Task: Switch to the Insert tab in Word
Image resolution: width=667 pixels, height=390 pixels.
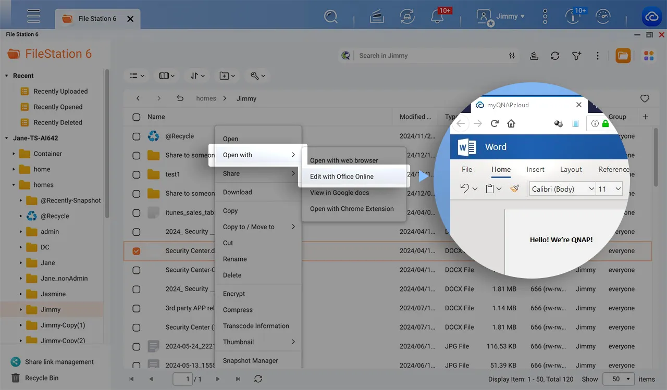Action: [x=535, y=169]
